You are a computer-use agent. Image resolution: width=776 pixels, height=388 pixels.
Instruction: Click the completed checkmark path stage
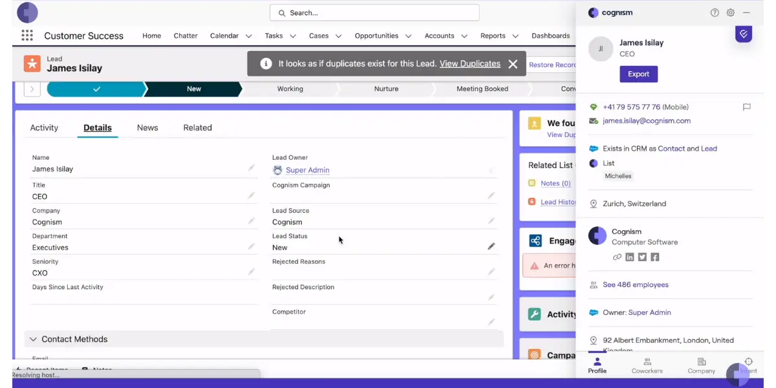pyautogui.click(x=96, y=89)
